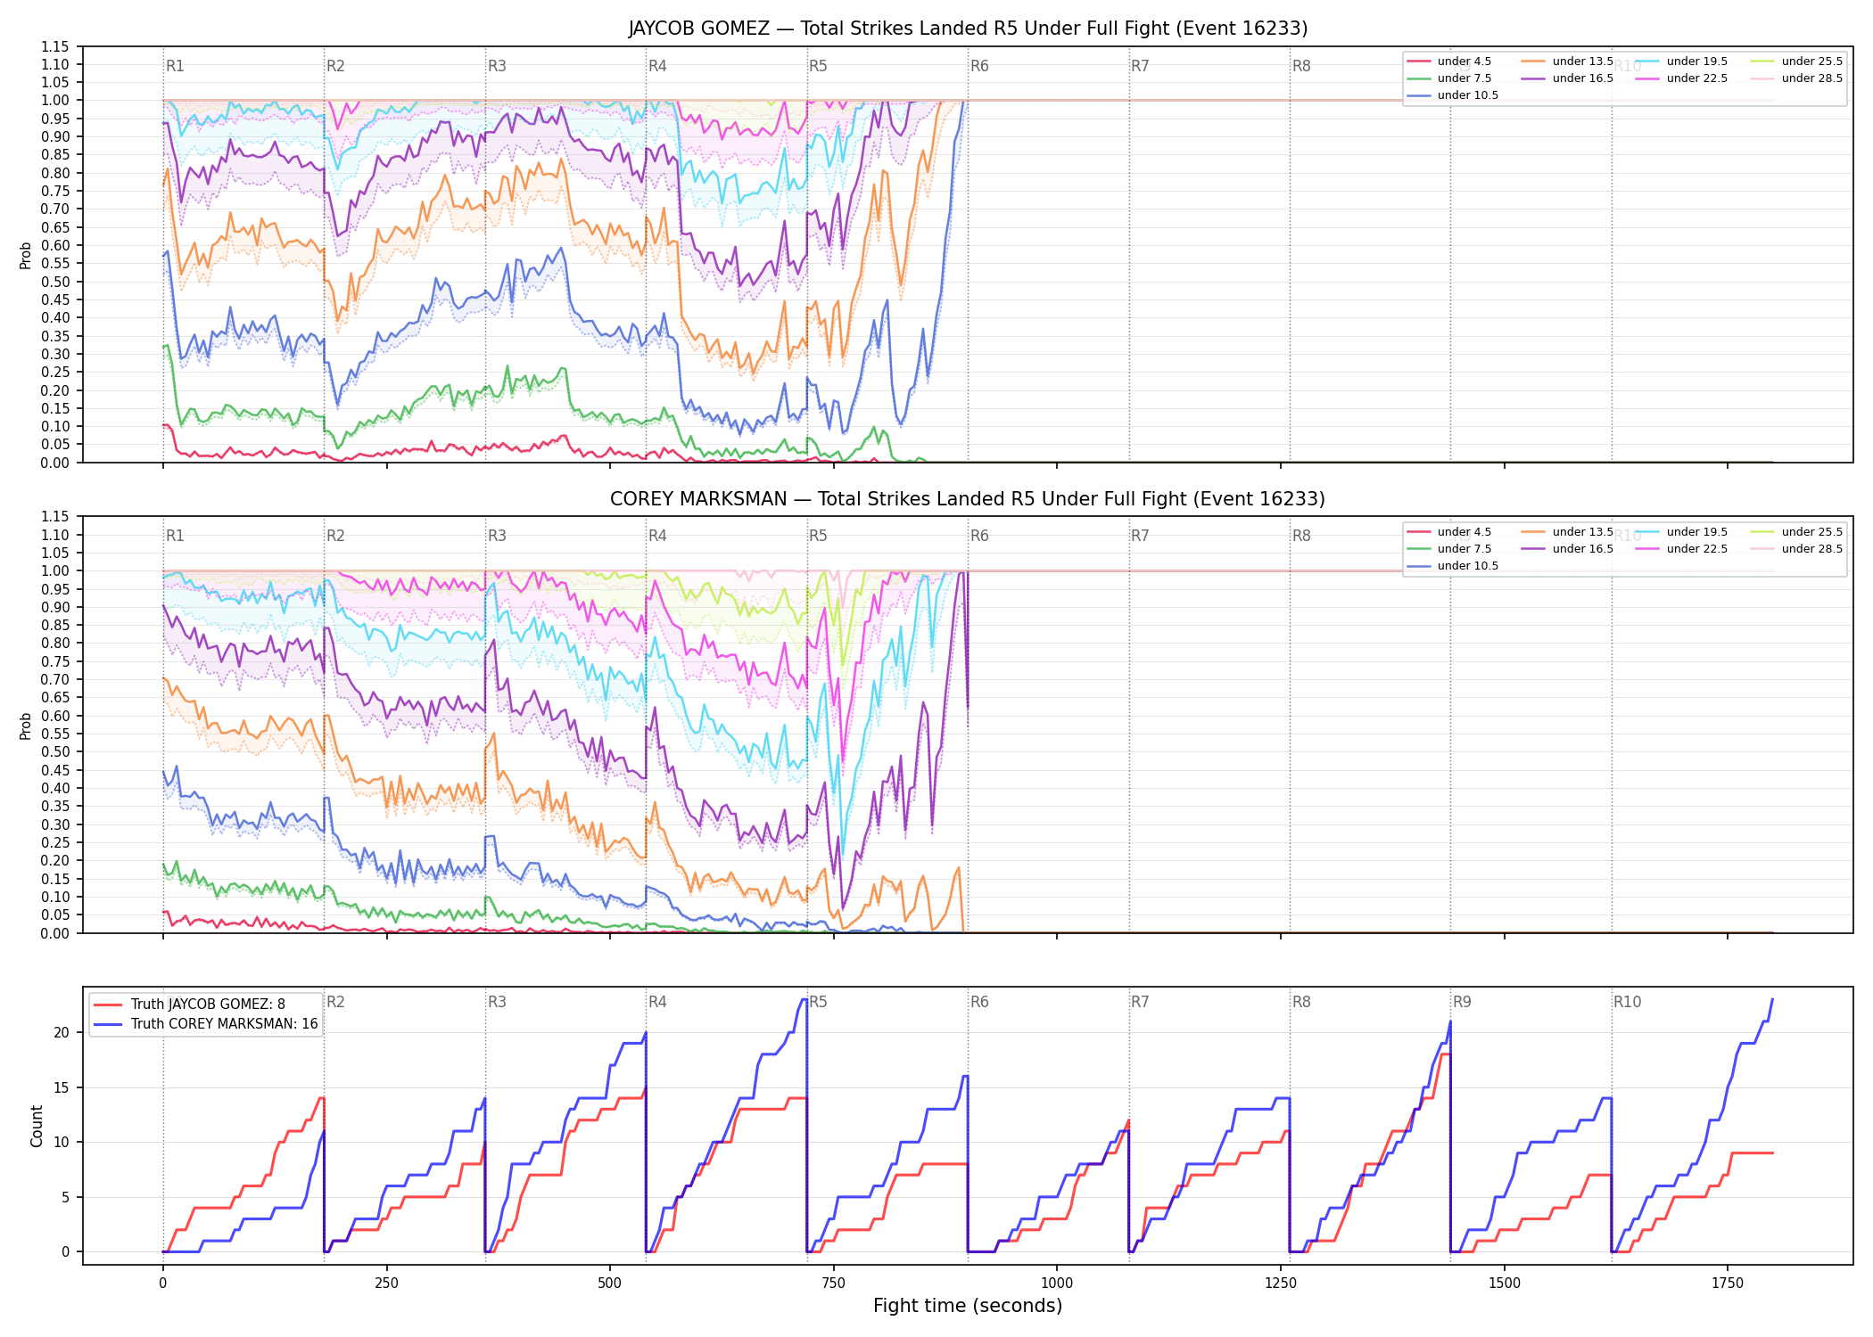This screenshot has height=1337, width=1873.
Task: Click 'under 28.5' label in Marksman chart legend
Action: (x=1811, y=549)
